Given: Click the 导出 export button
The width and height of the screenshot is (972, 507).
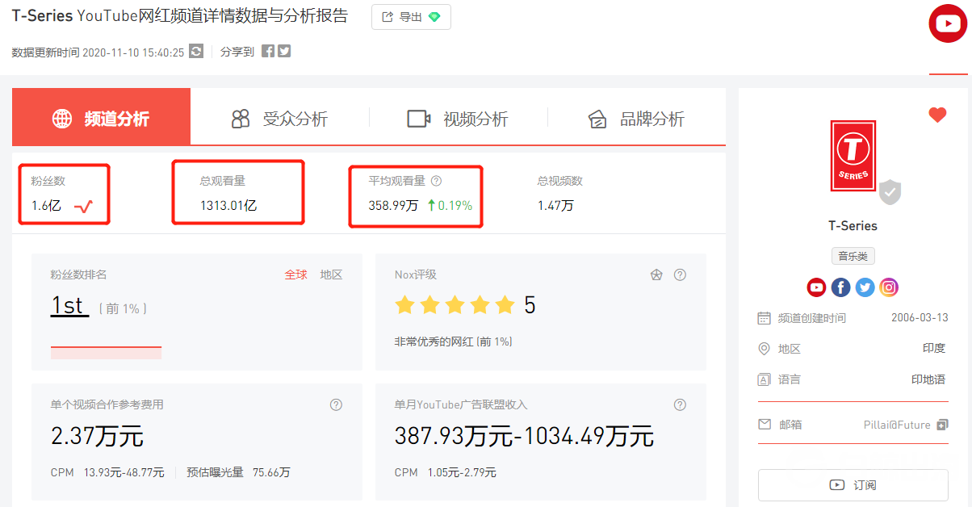Looking at the screenshot, I should point(411,17).
